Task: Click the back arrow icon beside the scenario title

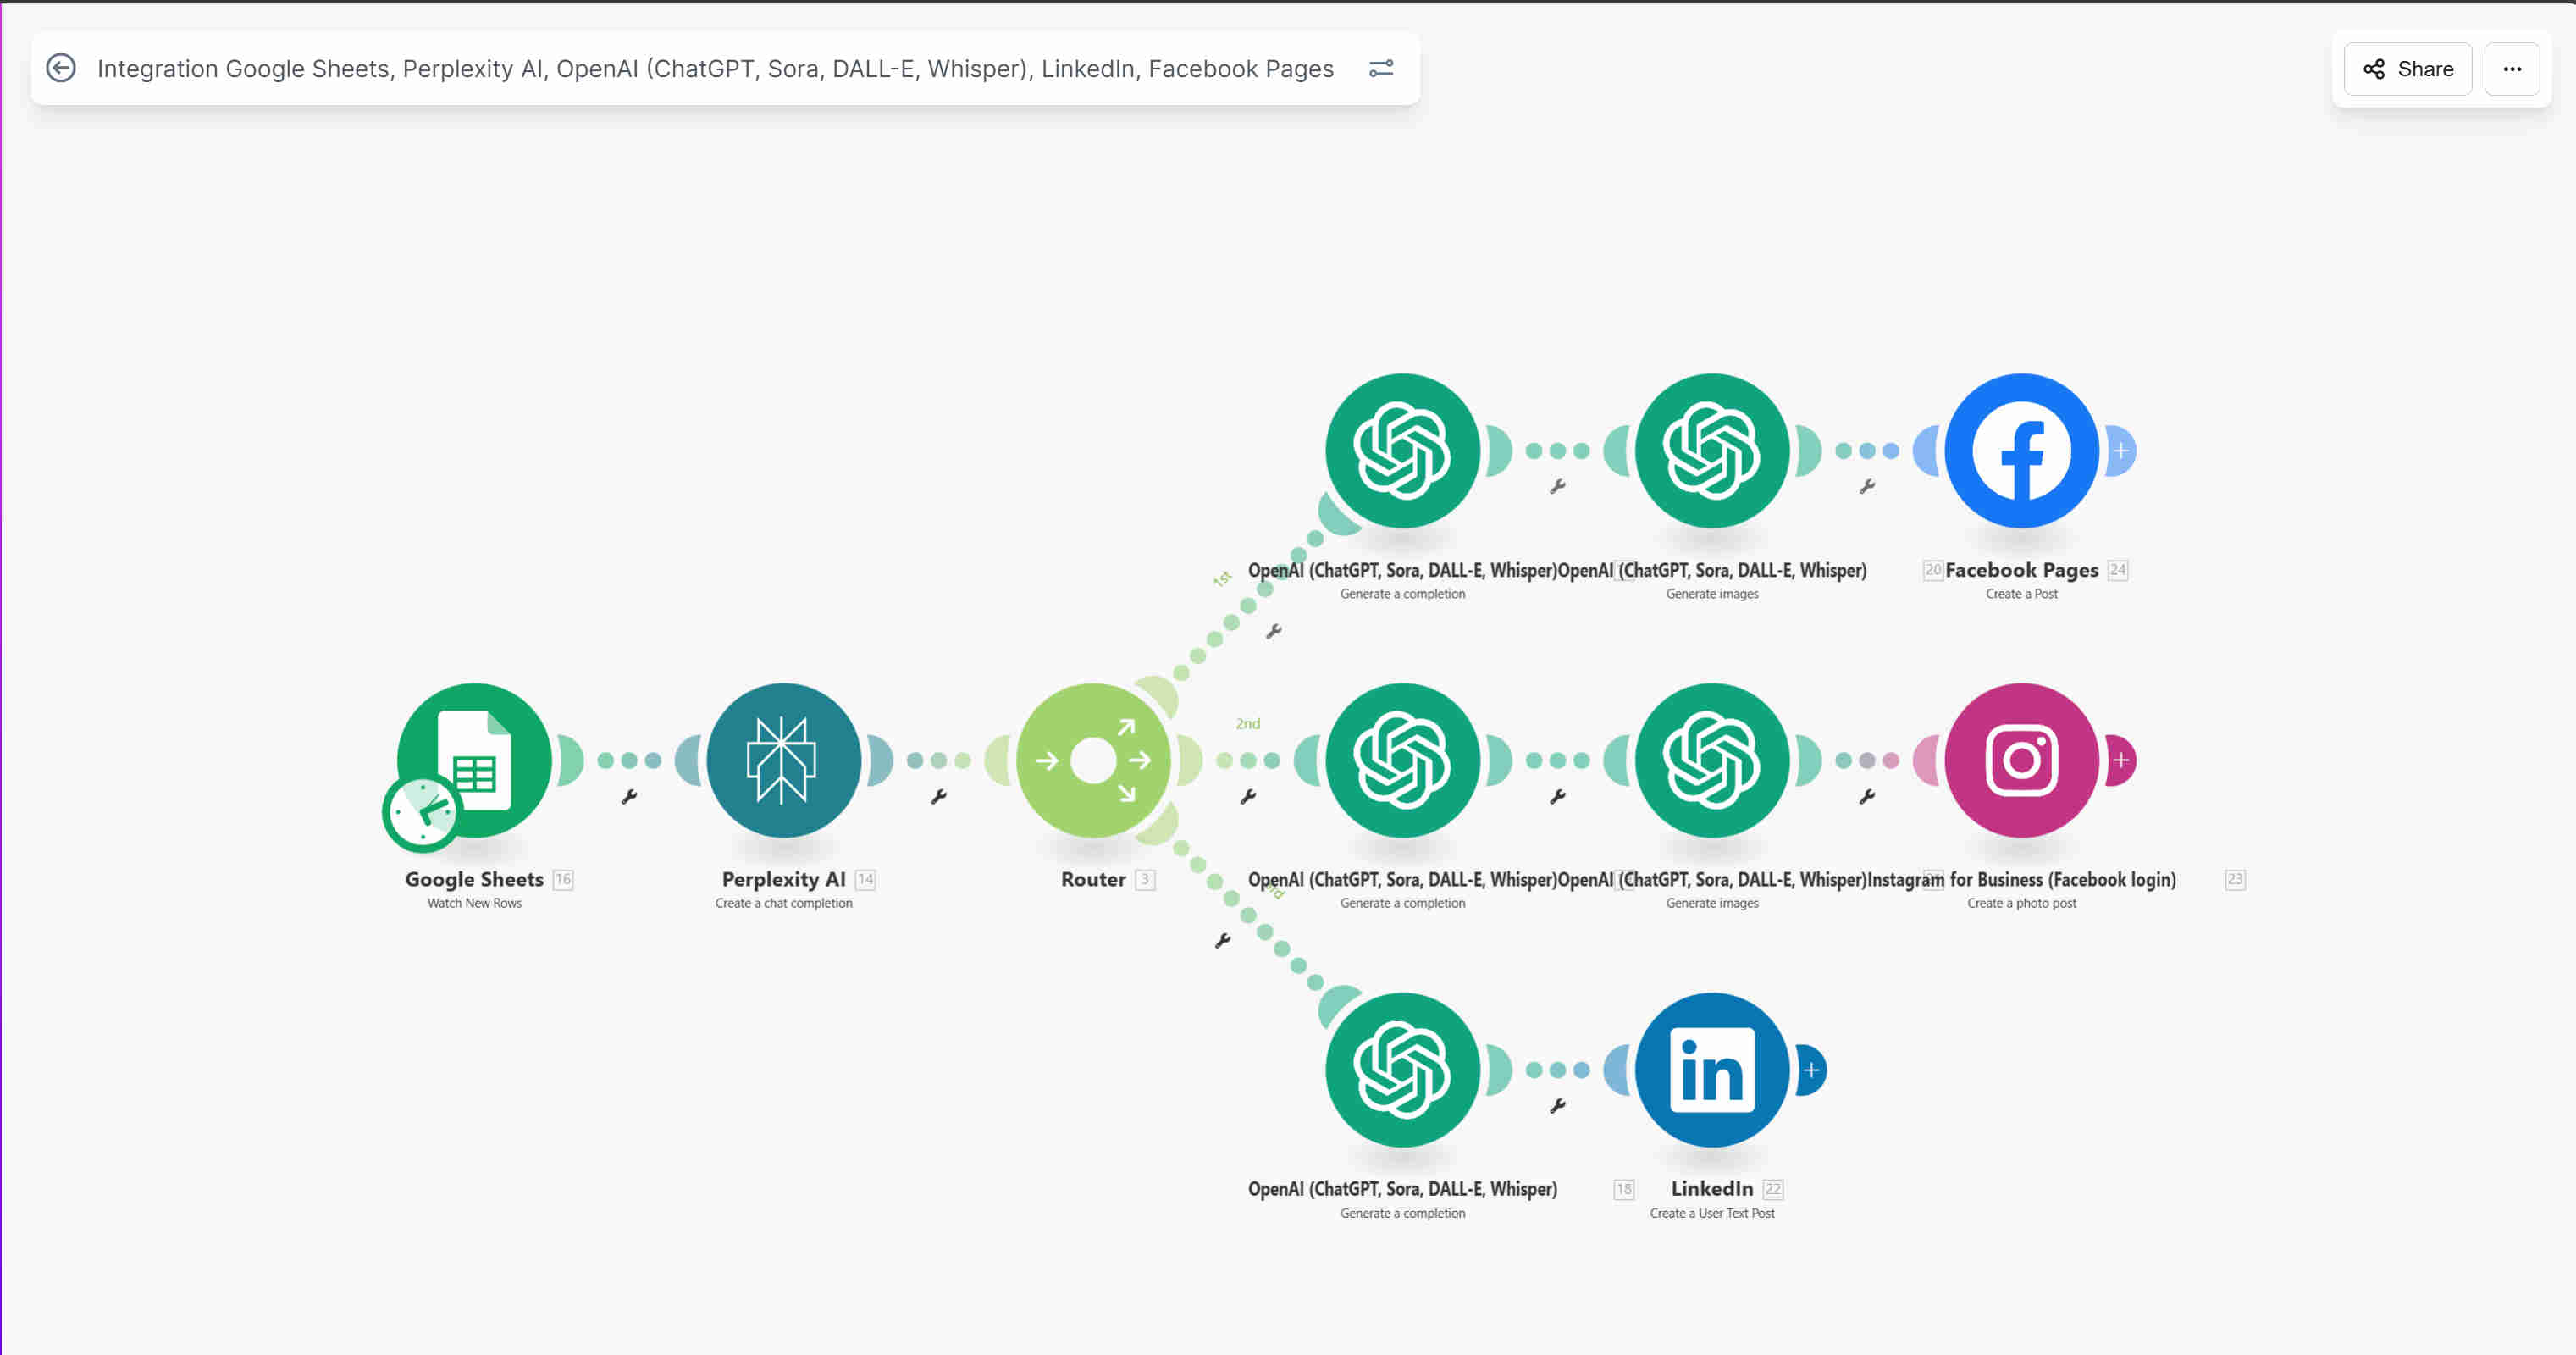Action: pos(61,68)
